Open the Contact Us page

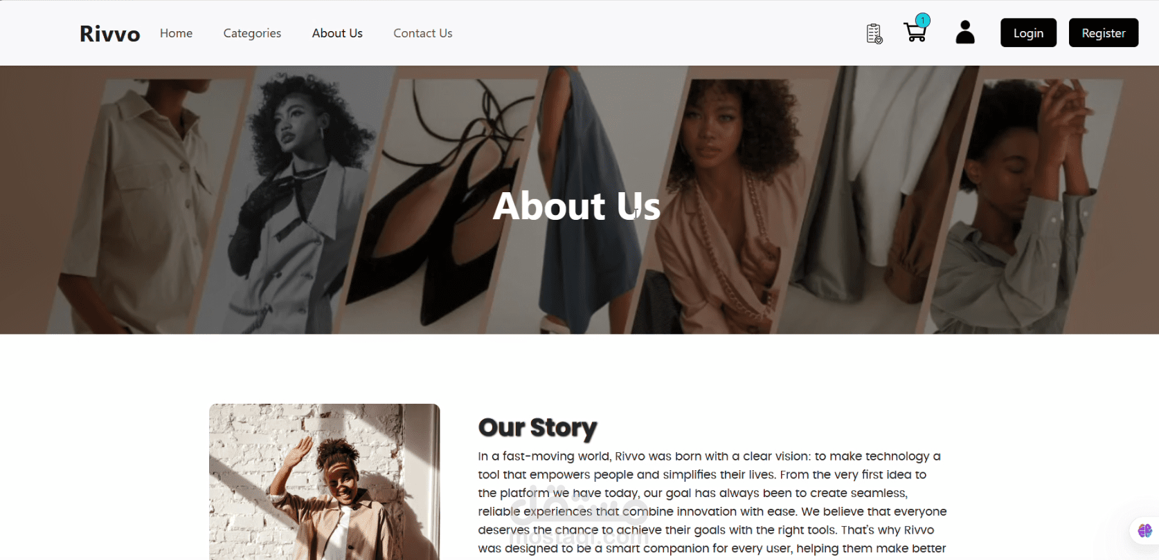coord(422,33)
